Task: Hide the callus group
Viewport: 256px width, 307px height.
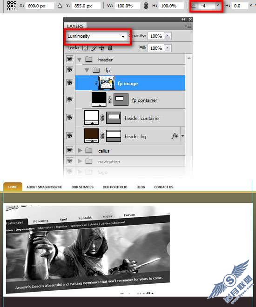Action: click(69, 150)
